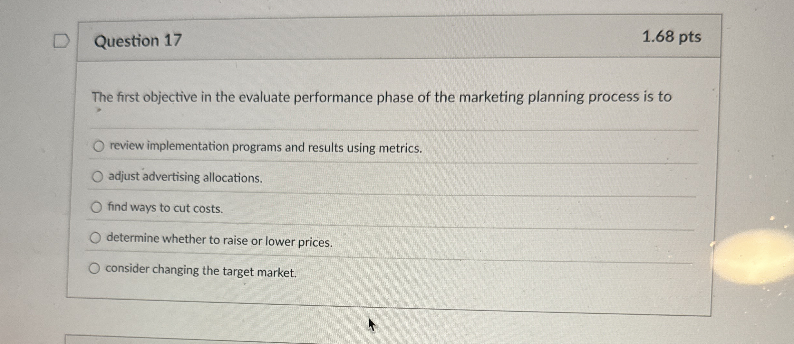Click the 'consider changing the target market.' label
Viewport: 794px width, 344px height.
click(x=201, y=271)
